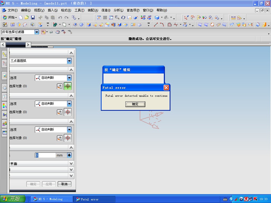Activate the green highlighted point selection crosshair

click(x=68, y=86)
